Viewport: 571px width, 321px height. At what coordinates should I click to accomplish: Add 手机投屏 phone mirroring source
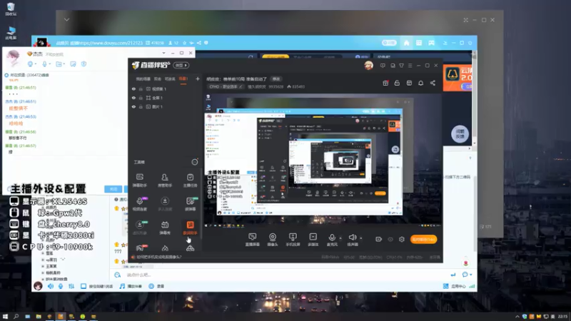click(293, 240)
